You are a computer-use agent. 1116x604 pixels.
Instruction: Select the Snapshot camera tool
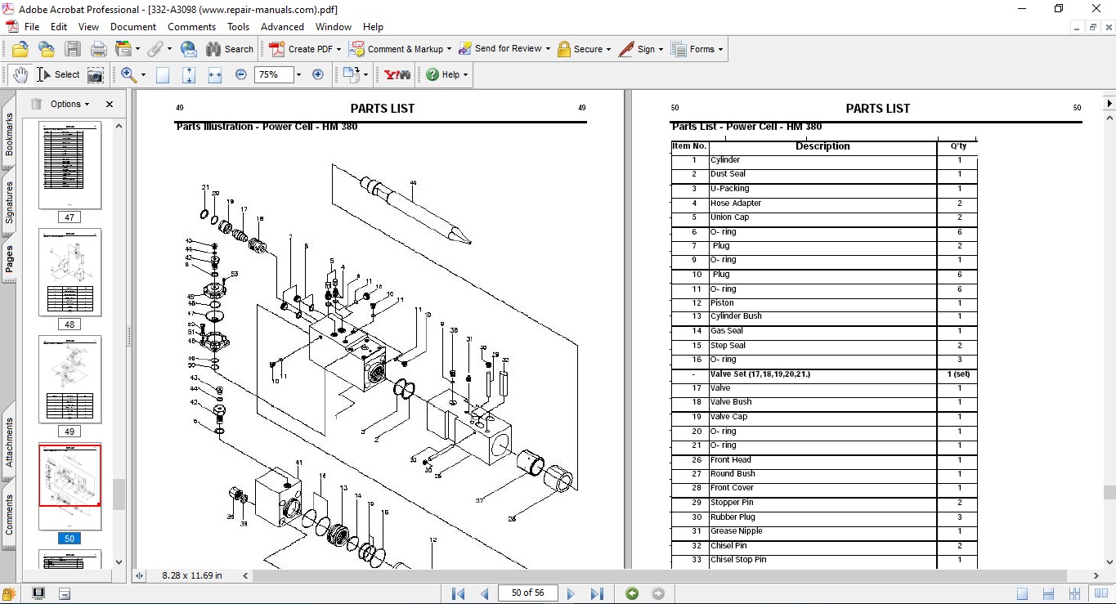96,75
